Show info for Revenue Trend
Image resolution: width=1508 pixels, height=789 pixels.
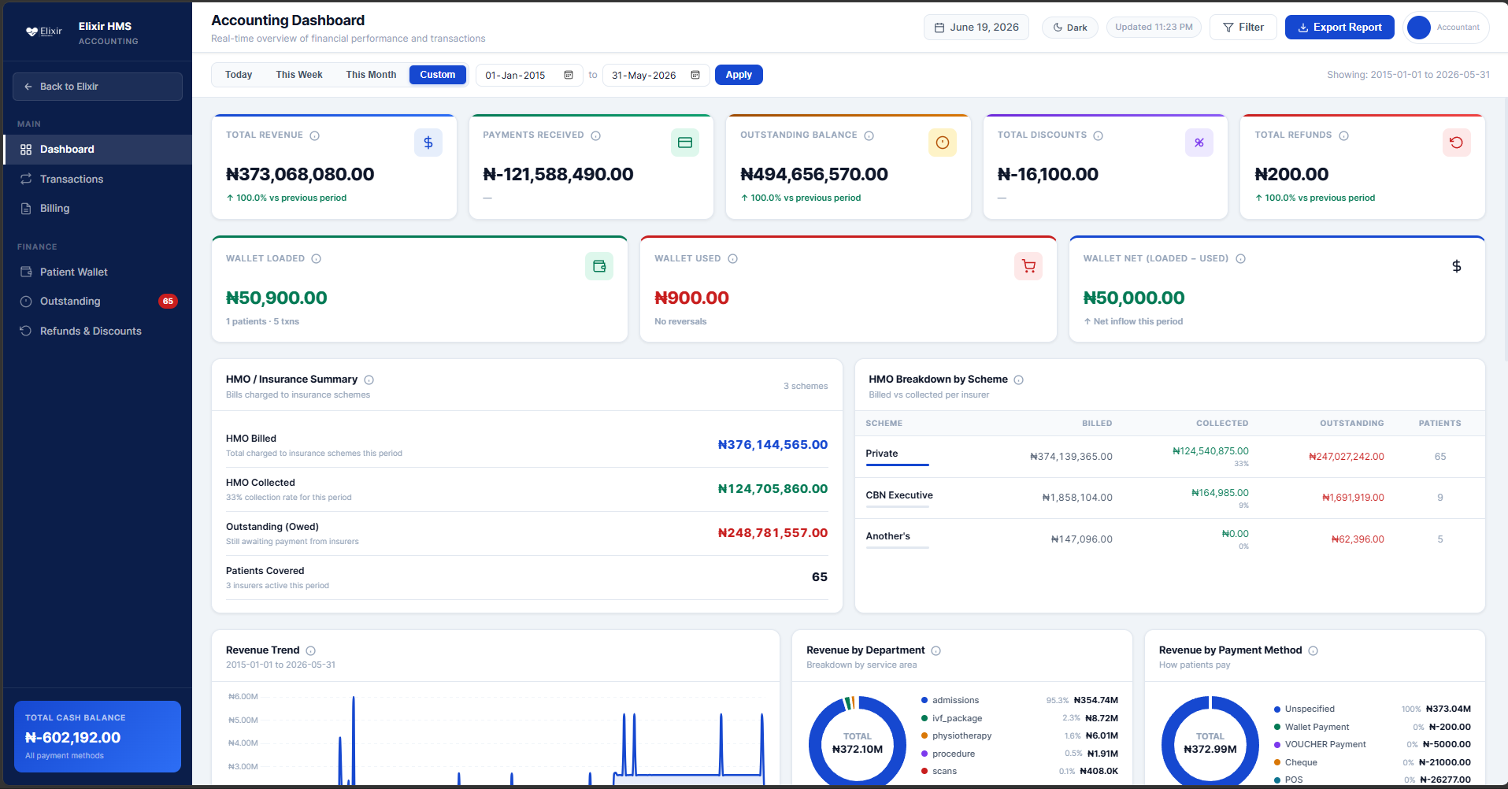(x=311, y=650)
